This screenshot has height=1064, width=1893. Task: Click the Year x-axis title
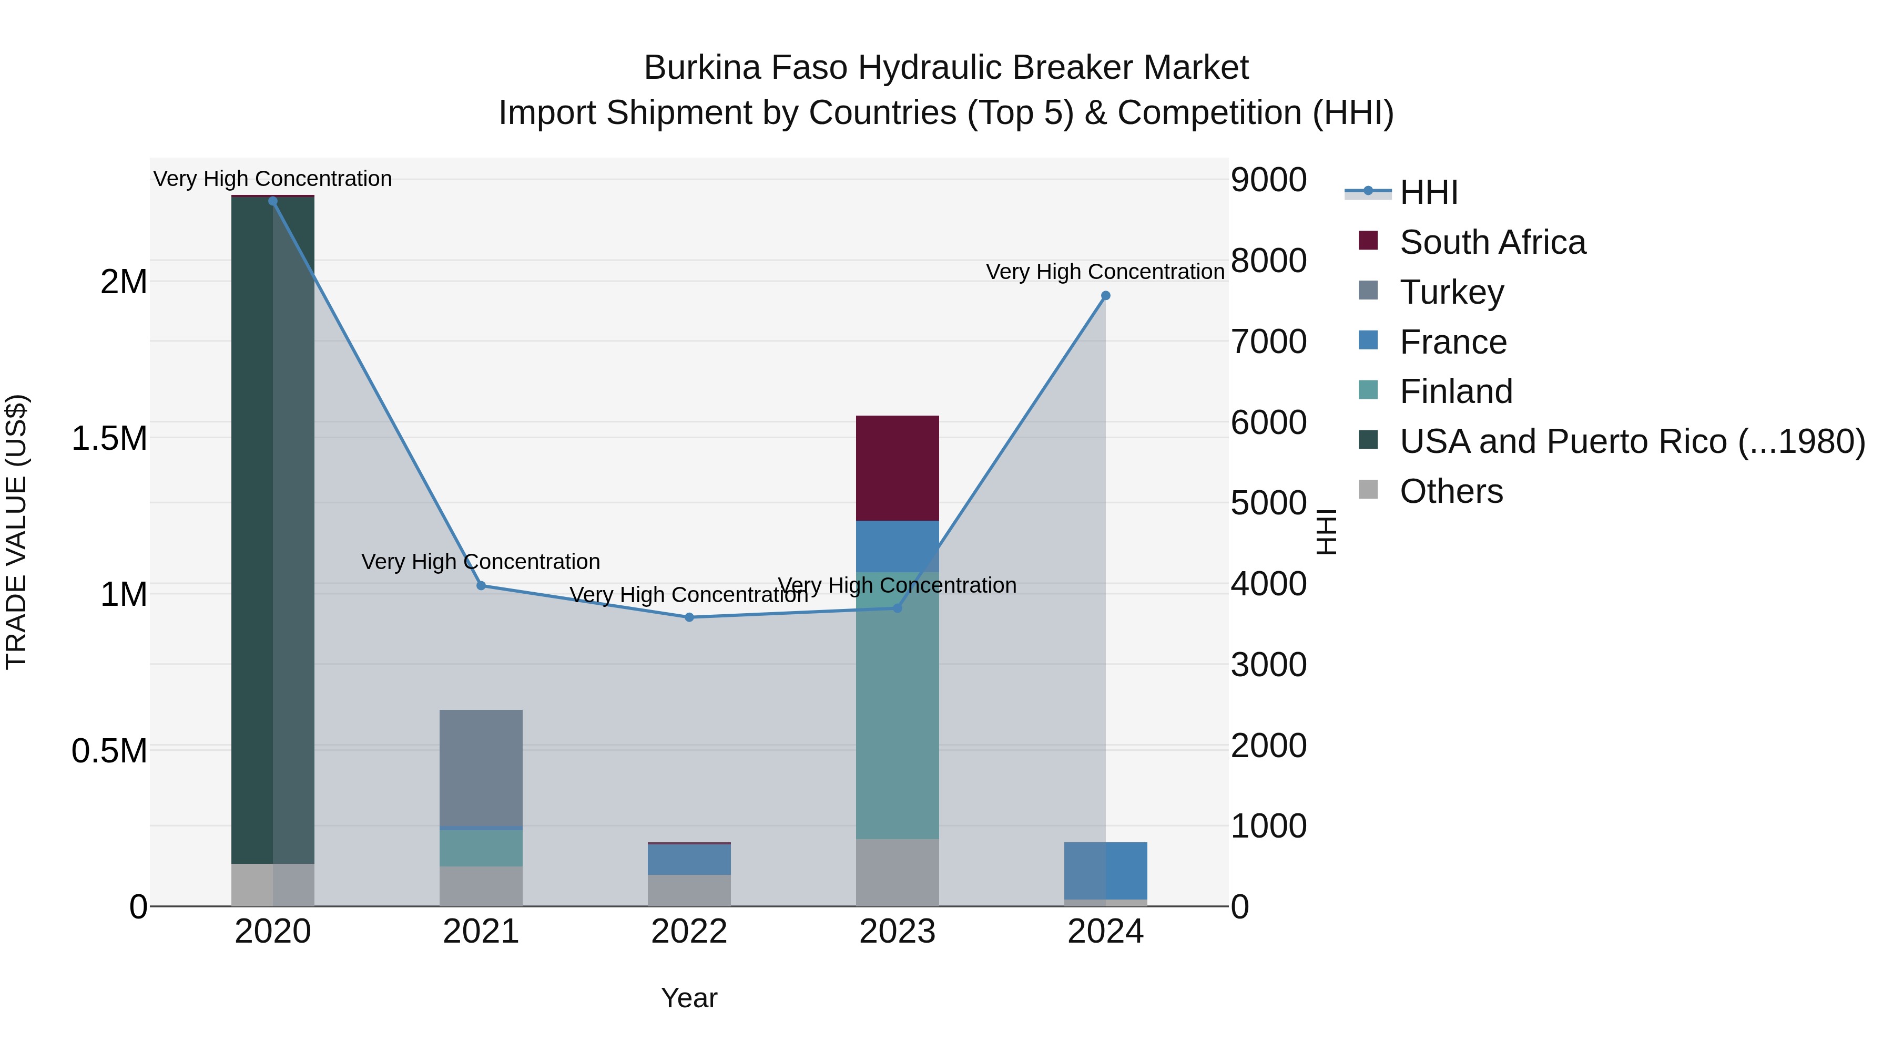click(x=689, y=998)
